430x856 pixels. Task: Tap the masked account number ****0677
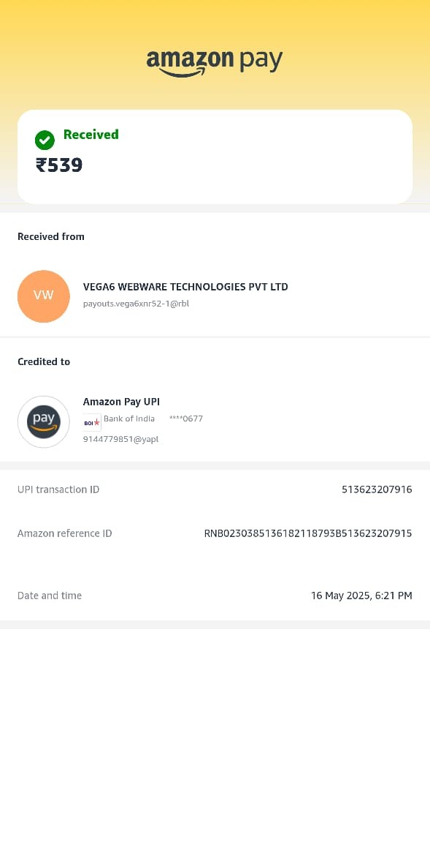(x=186, y=418)
